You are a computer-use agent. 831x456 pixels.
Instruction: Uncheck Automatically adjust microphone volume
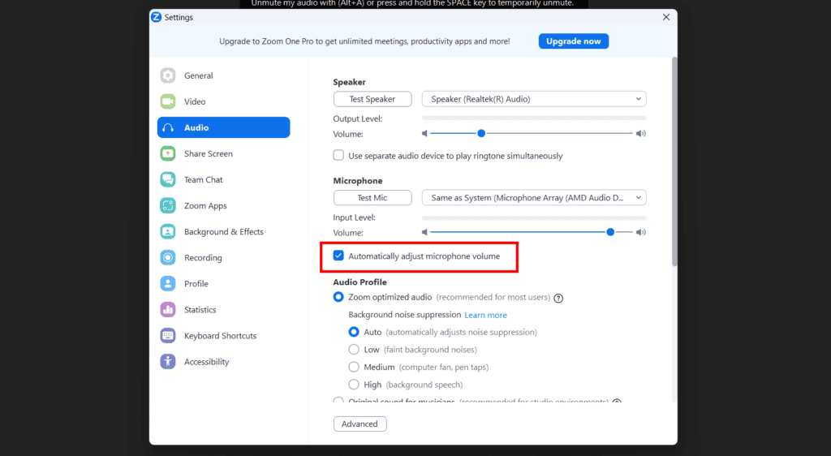pos(339,256)
